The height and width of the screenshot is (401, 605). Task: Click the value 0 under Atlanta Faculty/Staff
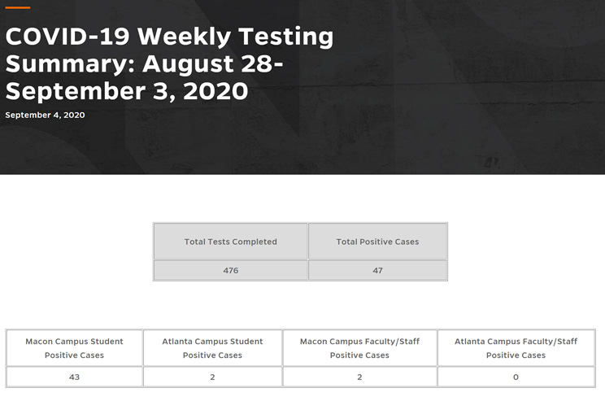point(516,377)
